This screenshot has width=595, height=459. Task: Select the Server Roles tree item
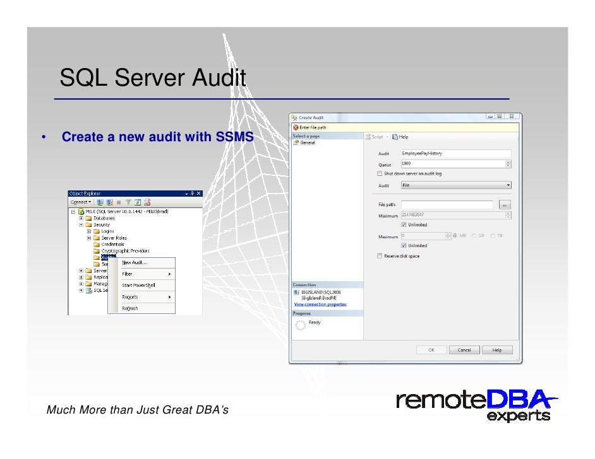pyautogui.click(x=114, y=238)
